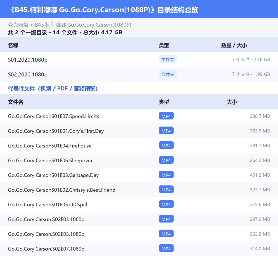Click MP4 badge for Chrissy's.Best.Friend row
Image resolution: width=278 pixels, height=265 pixels.
click(166, 189)
